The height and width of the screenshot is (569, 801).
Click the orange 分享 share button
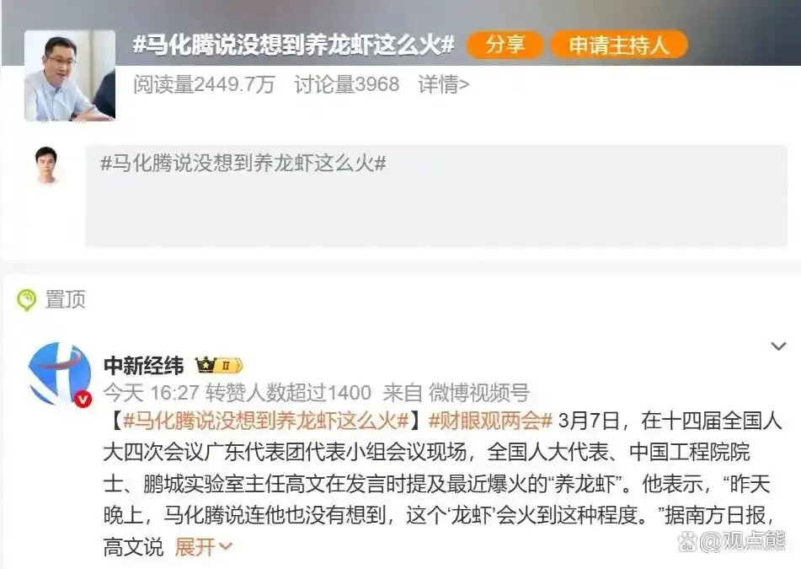pyautogui.click(x=505, y=45)
